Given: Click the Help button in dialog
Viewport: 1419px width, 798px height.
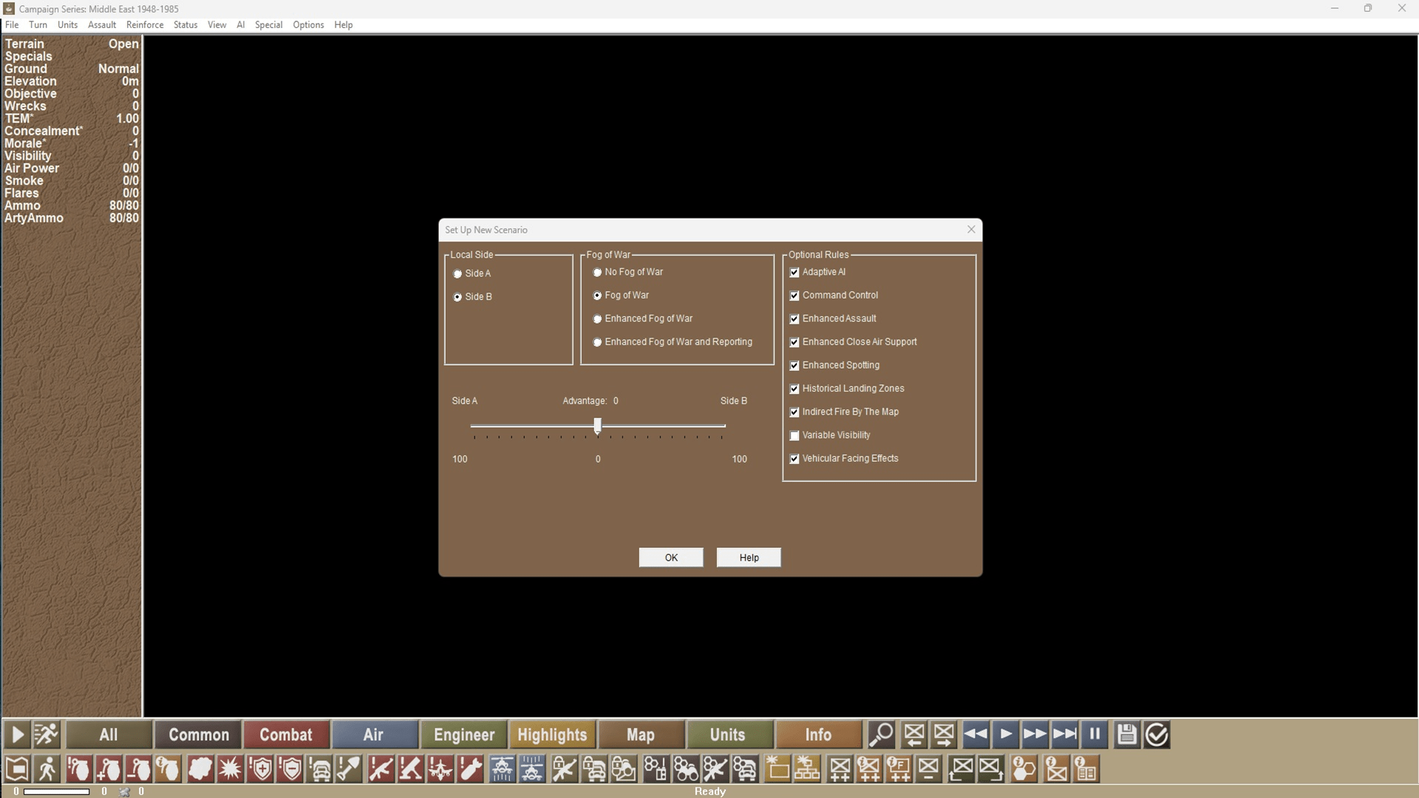Looking at the screenshot, I should pyautogui.click(x=749, y=558).
